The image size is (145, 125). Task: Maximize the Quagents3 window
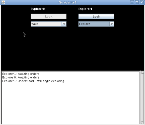point(137,2)
